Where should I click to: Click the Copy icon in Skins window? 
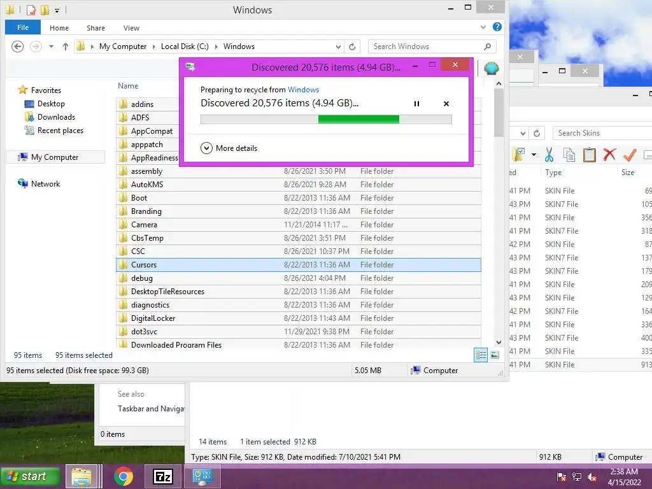click(569, 155)
